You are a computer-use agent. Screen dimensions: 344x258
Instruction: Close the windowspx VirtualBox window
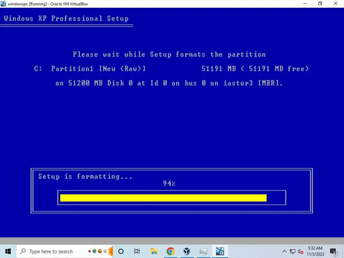click(336, 3)
